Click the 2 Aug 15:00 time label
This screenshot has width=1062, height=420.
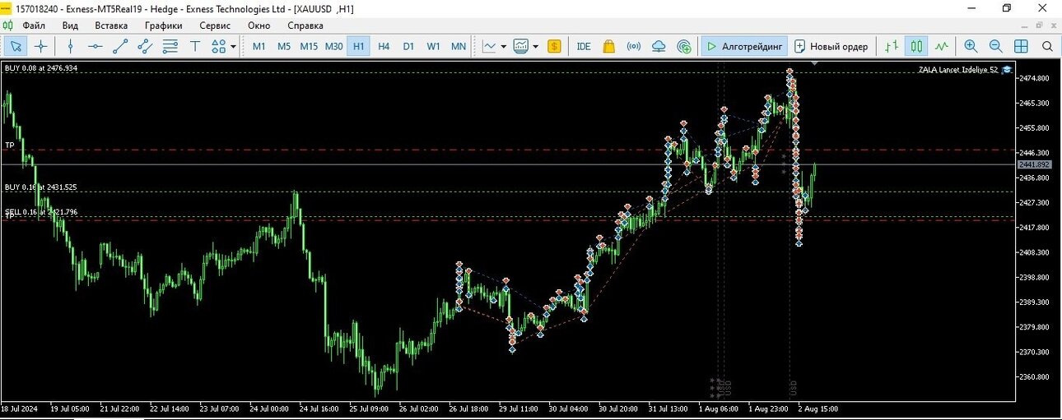(817, 408)
